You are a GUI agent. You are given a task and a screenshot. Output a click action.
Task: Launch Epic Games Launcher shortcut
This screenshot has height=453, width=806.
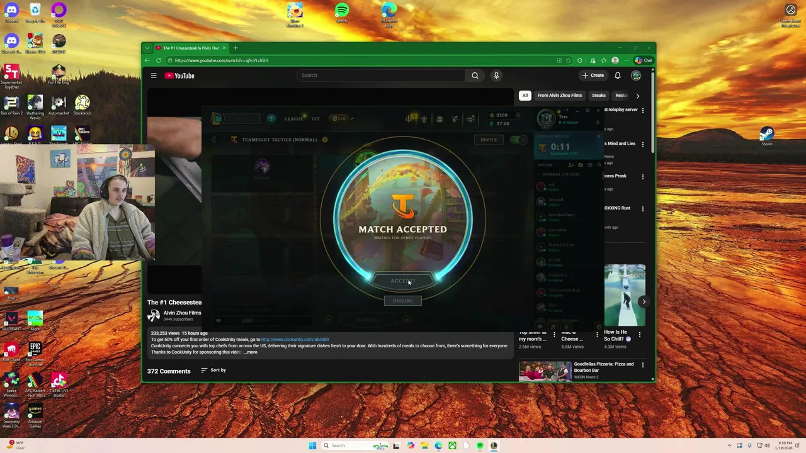[35, 352]
